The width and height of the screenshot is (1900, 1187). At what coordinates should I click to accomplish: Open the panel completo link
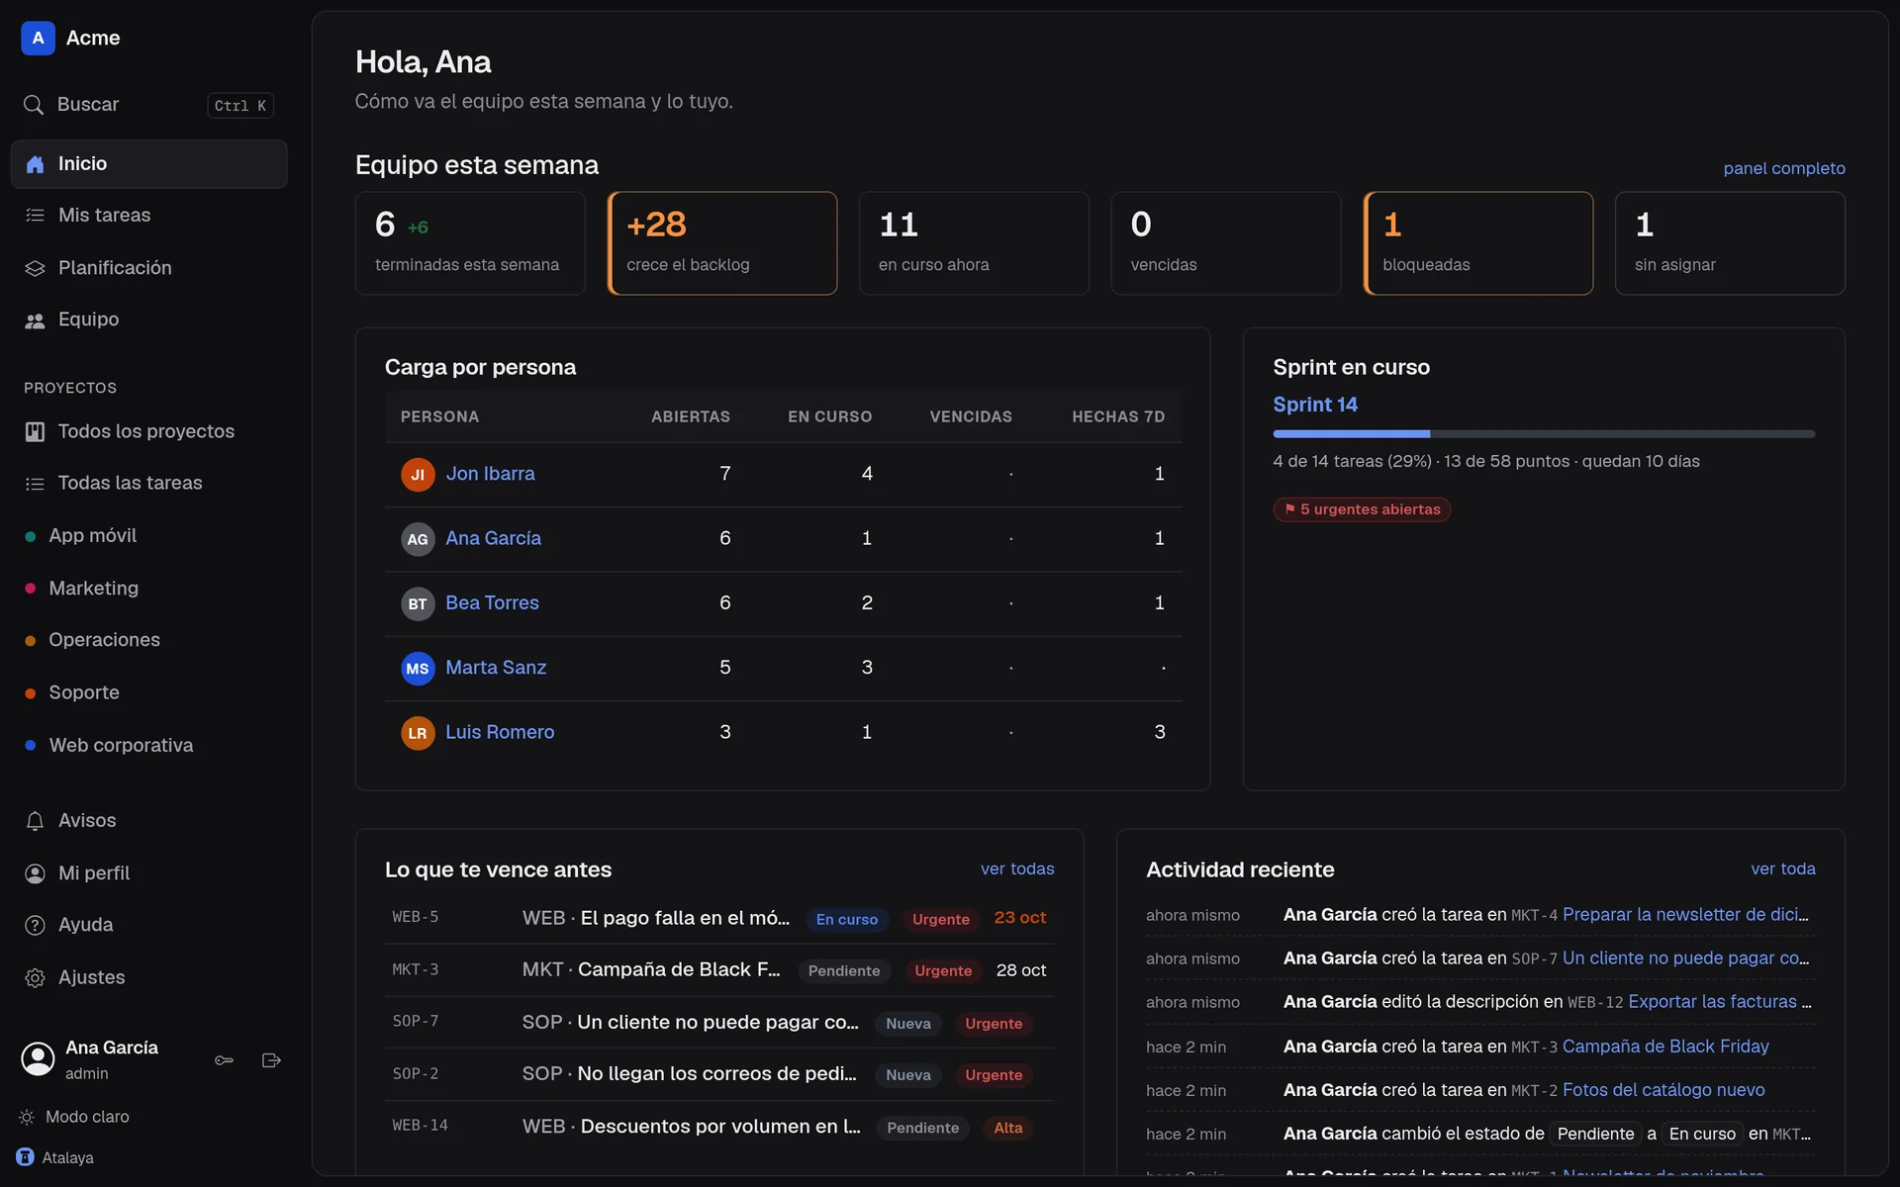point(1783,168)
